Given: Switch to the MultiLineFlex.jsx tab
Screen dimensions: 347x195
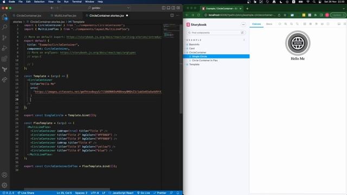Looking at the screenshot, I should click(65, 16).
